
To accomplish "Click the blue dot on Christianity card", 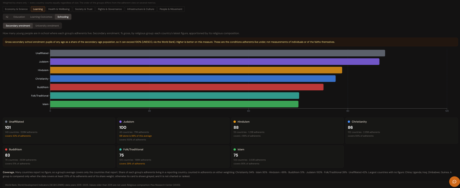I will pyautogui.click(x=349, y=122).
